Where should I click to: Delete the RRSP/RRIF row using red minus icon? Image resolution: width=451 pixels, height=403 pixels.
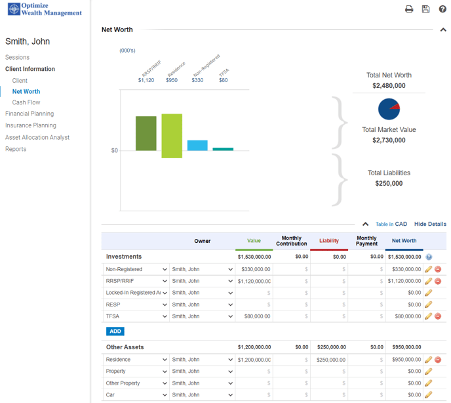coord(438,281)
